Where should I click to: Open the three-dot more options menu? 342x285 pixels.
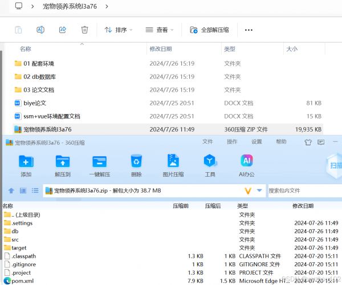[249, 30]
